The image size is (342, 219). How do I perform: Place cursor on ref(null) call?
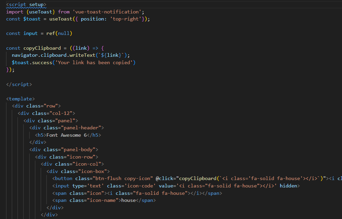[59, 33]
